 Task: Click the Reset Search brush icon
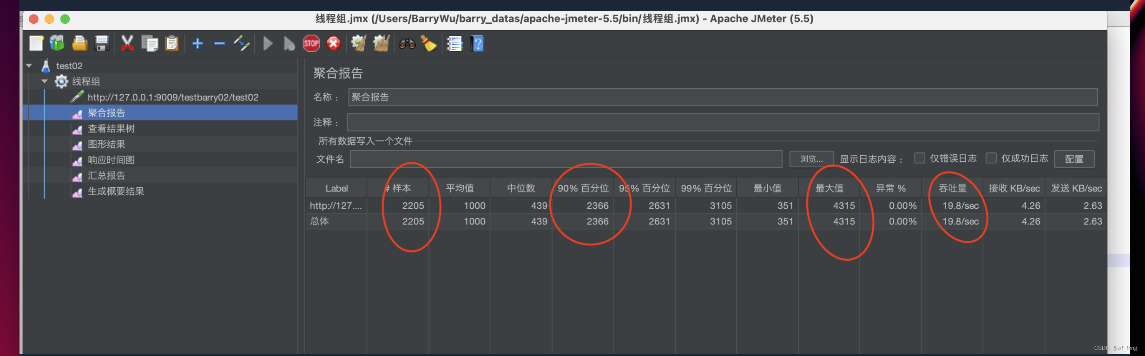(429, 44)
